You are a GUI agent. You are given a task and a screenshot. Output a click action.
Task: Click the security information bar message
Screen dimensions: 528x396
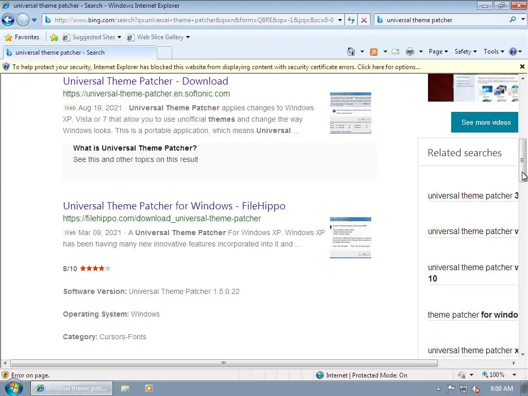click(x=216, y=67)
